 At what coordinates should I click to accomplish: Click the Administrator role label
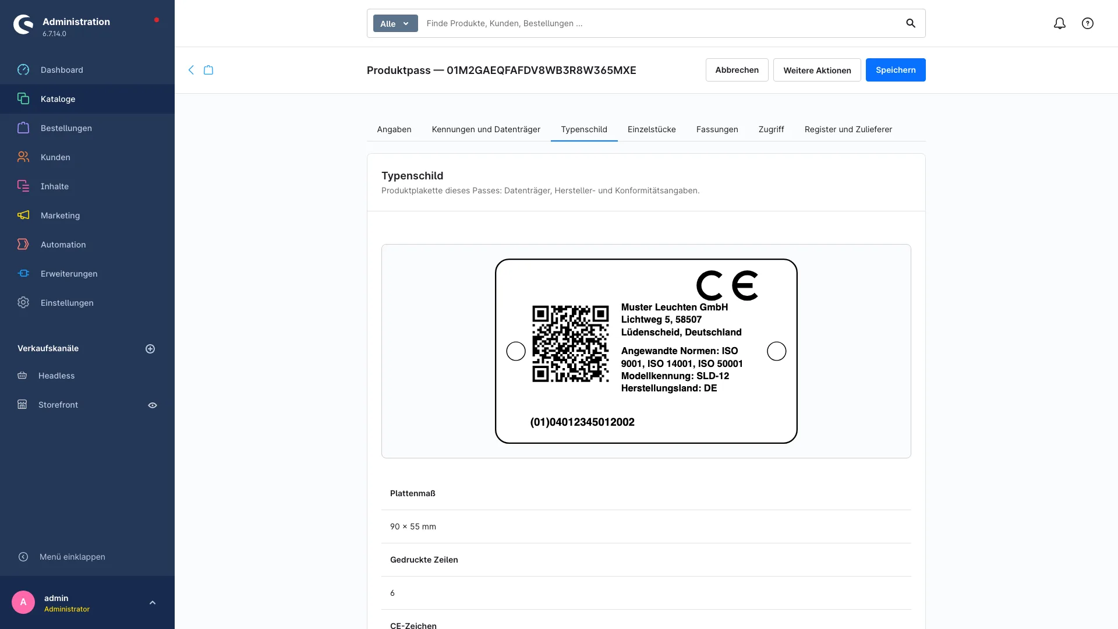pos(67,609)
